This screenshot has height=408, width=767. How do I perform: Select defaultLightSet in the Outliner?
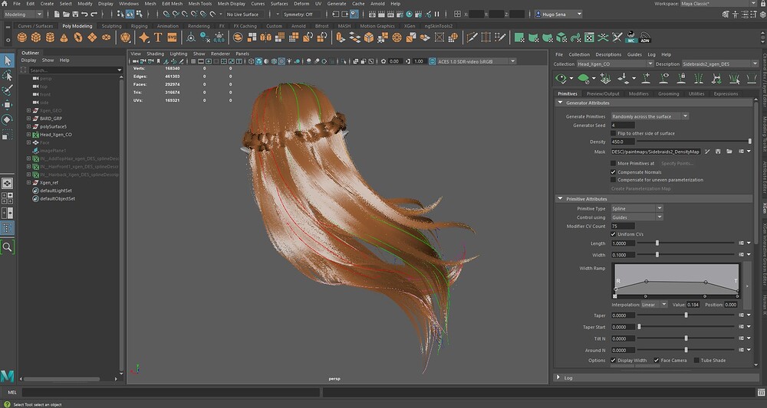point(56,191)
